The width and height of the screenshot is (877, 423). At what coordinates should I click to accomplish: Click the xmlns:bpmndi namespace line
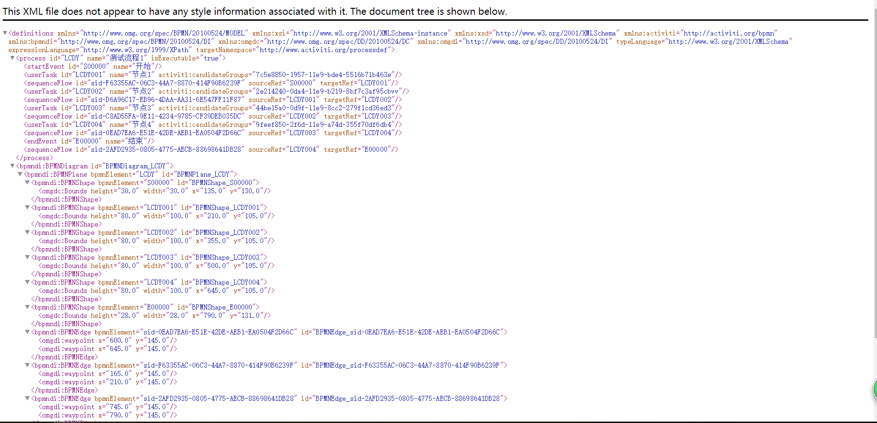tap(400, 42)
